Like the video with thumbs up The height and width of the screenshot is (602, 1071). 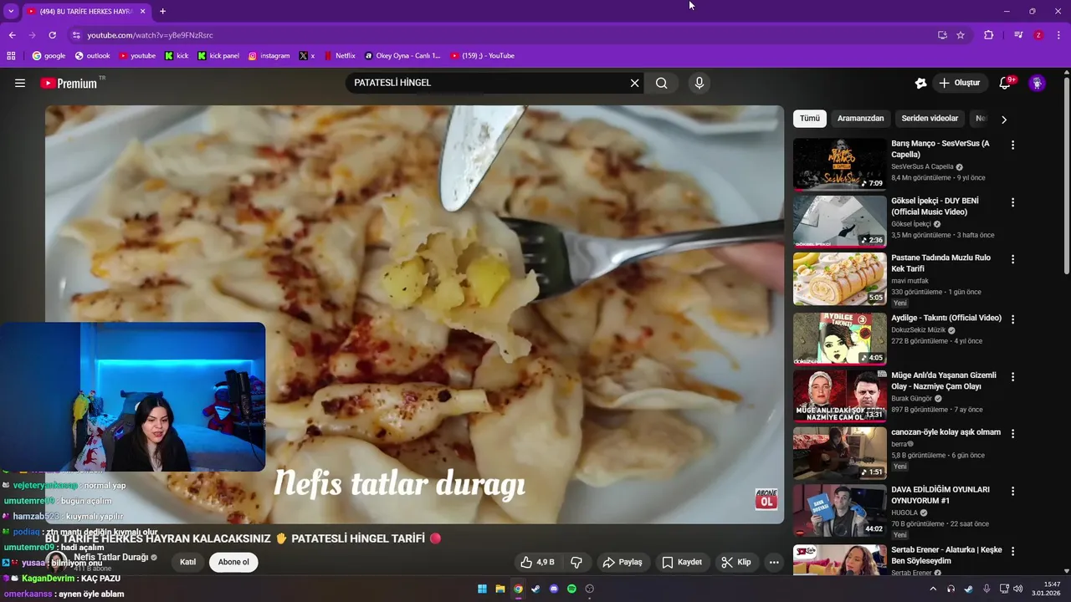point(537,563)
